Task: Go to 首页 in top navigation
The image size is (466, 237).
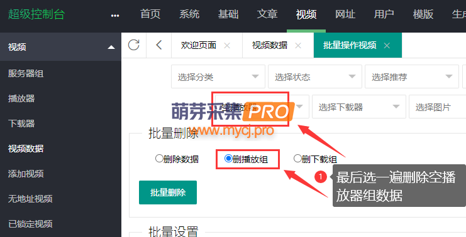Action: click(x=150, y=14)
